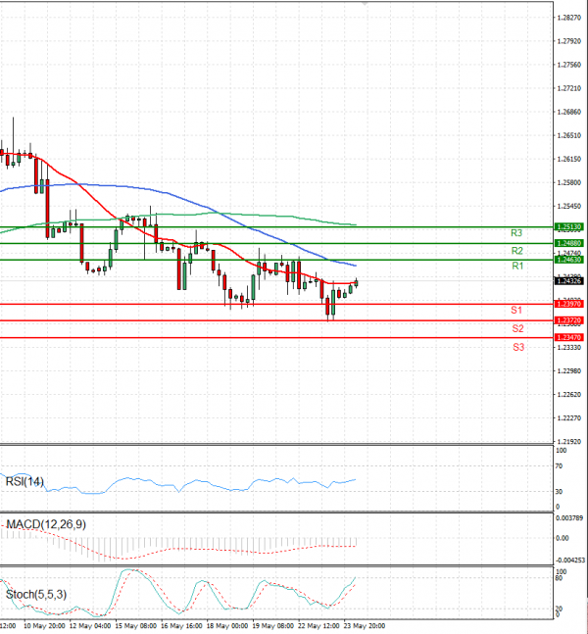
Task: Click the 22 May 12:00 time label
Action: click(318, 626)
